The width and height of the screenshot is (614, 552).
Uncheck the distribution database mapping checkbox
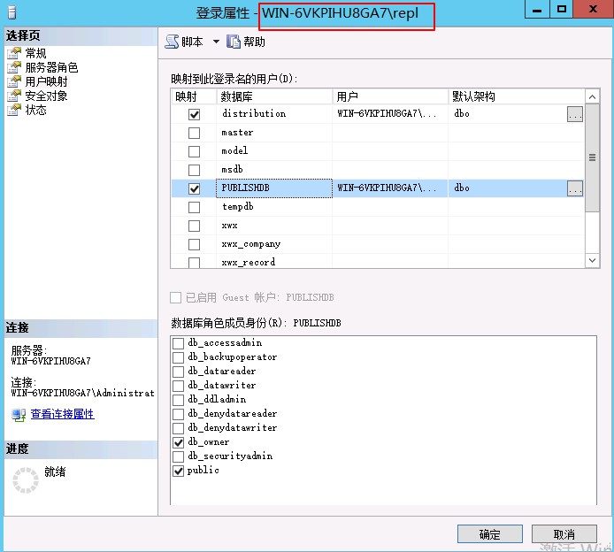tap(194, 114)
